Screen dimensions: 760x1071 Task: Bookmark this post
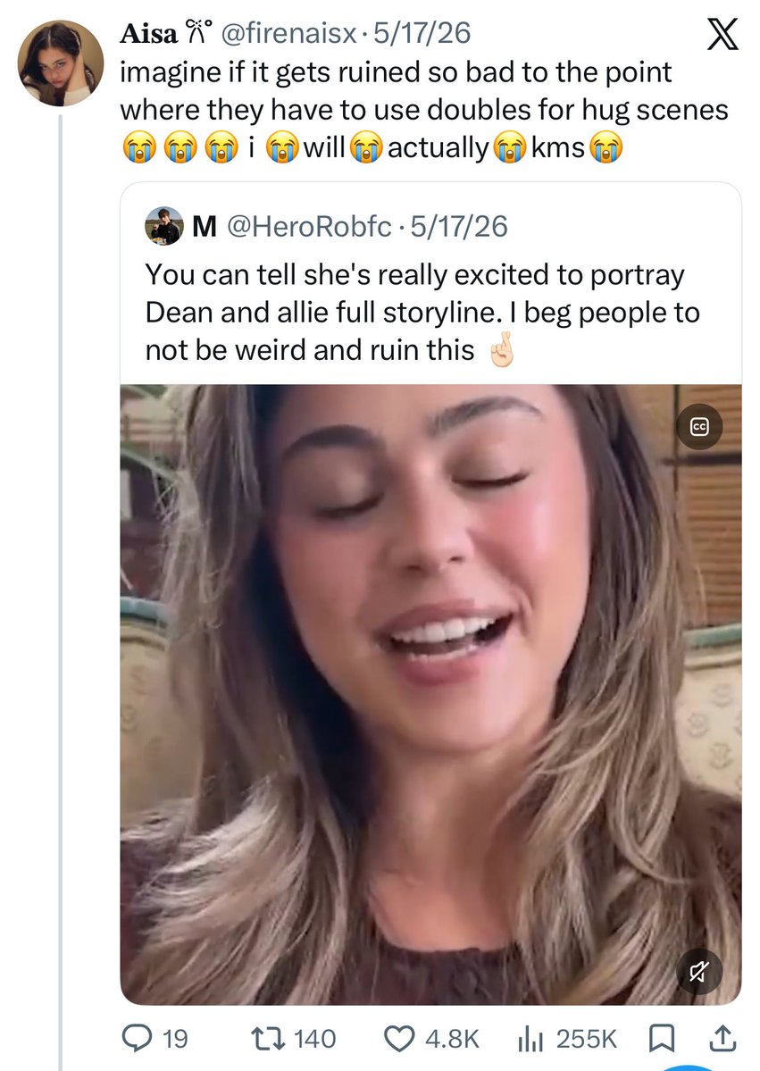[x=660, y=1038]
